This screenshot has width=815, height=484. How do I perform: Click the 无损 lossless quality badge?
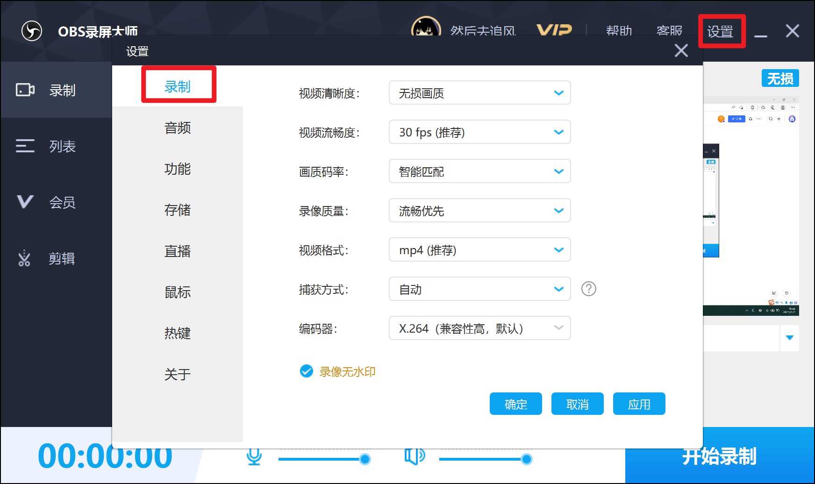tap(780, 78)
